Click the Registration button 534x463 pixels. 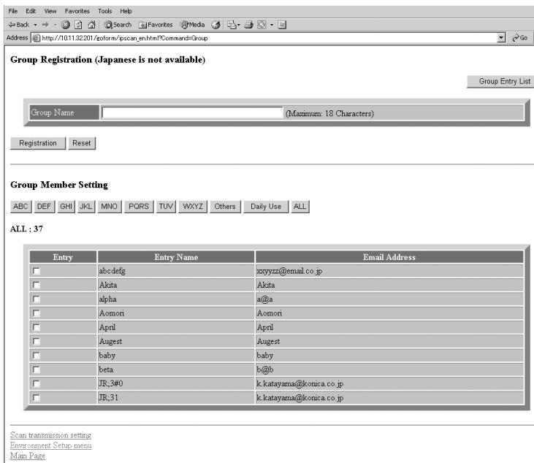pos(38,143)
